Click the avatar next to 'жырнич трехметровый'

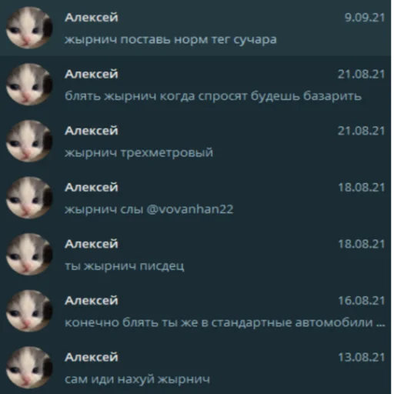[29, 142]
